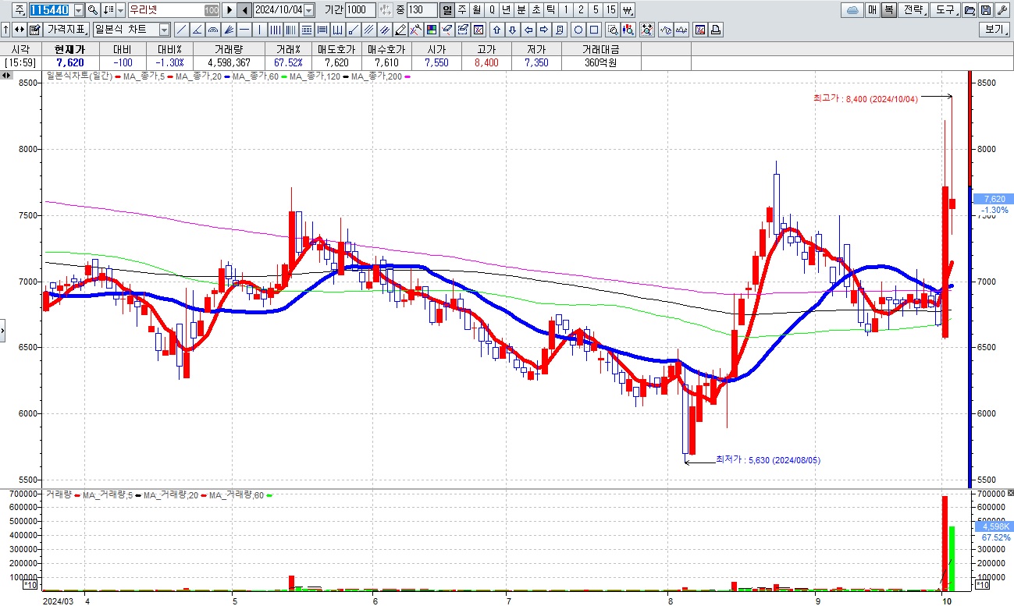Click the print chart icon
Viewport: 1014px width, 606px height.
(x=716, y=30)
